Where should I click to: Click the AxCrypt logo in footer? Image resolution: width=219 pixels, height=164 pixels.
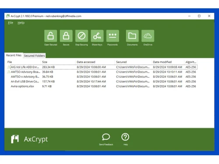point(15,139)
